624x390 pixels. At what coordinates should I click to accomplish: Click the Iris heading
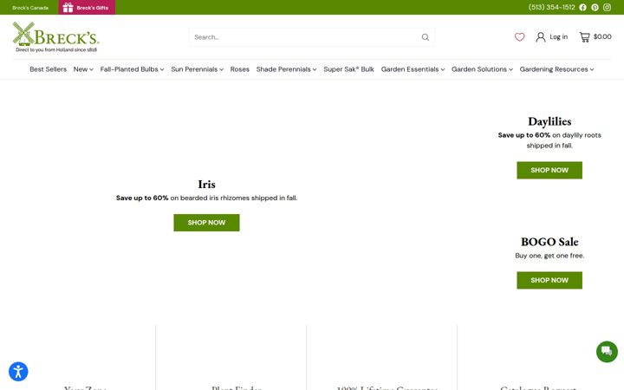click(x=206, y=185)
